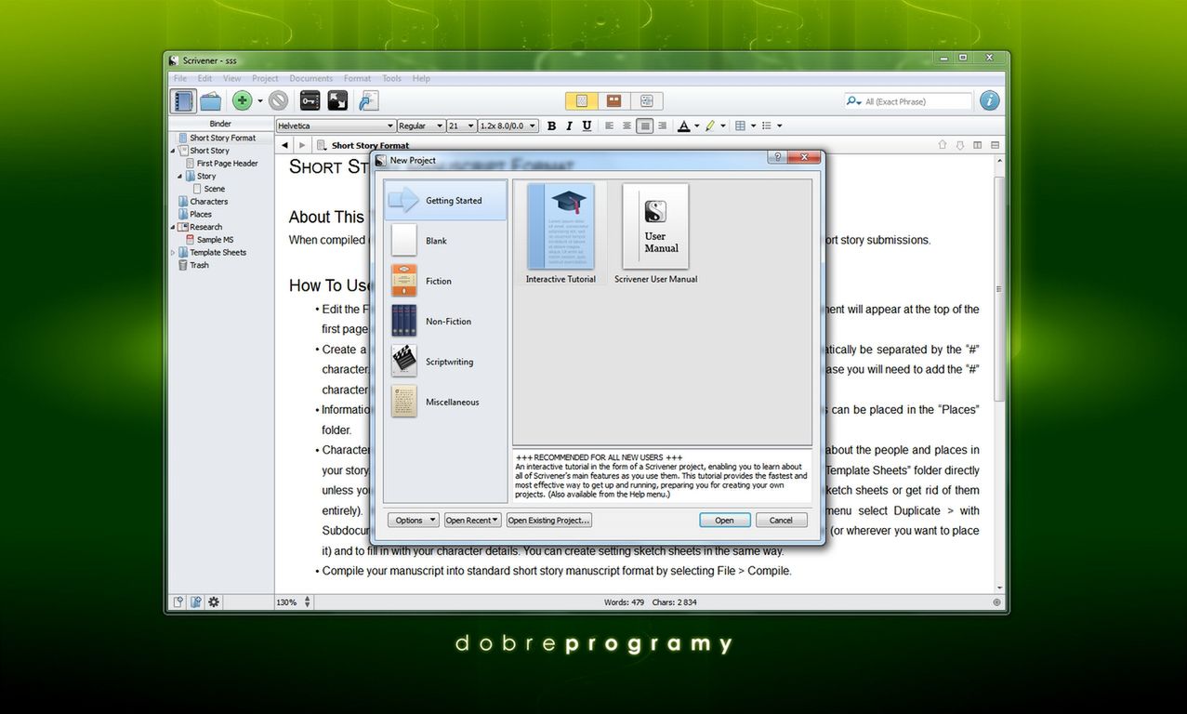Image resolution: width=1187 pixels, height=714 pixels.
Task: Navigate back in editor history
Action: coord(284,145)
